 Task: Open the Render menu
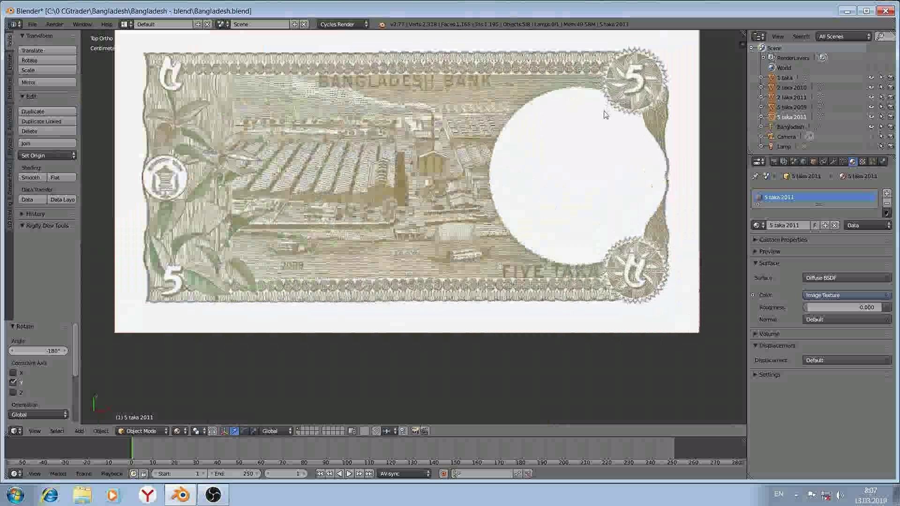tap(54, 24)
